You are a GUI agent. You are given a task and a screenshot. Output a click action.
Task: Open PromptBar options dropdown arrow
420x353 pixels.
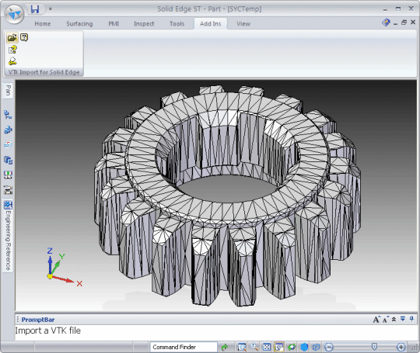[x=403, y=319]
